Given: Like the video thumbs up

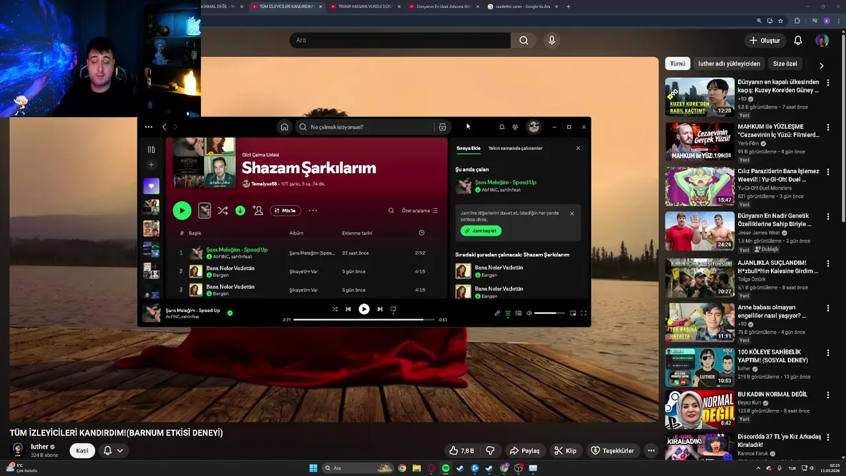Looking at the screenshot, I should (x=462, y=451).
